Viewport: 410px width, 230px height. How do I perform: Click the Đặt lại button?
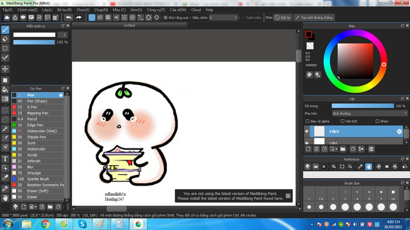(283, 18)
